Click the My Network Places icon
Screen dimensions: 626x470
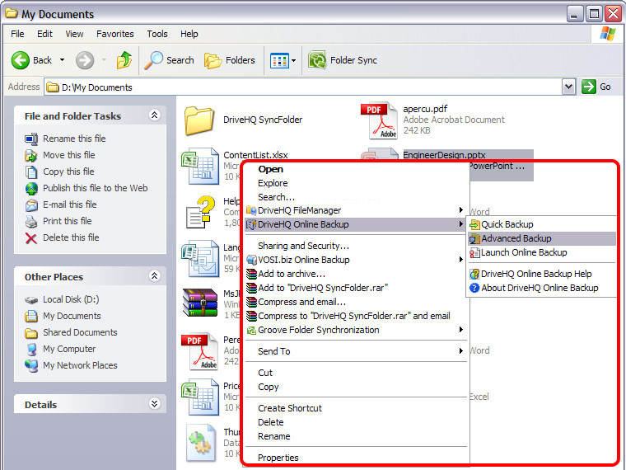tap(31, 365)
